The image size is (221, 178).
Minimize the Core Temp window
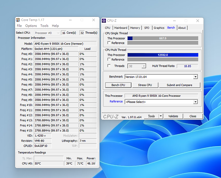point(70,20)
